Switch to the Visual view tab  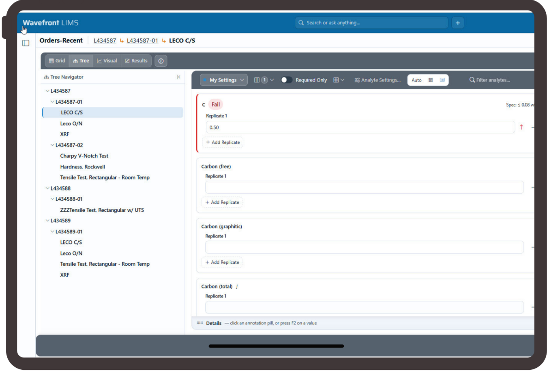coord(107,61)
